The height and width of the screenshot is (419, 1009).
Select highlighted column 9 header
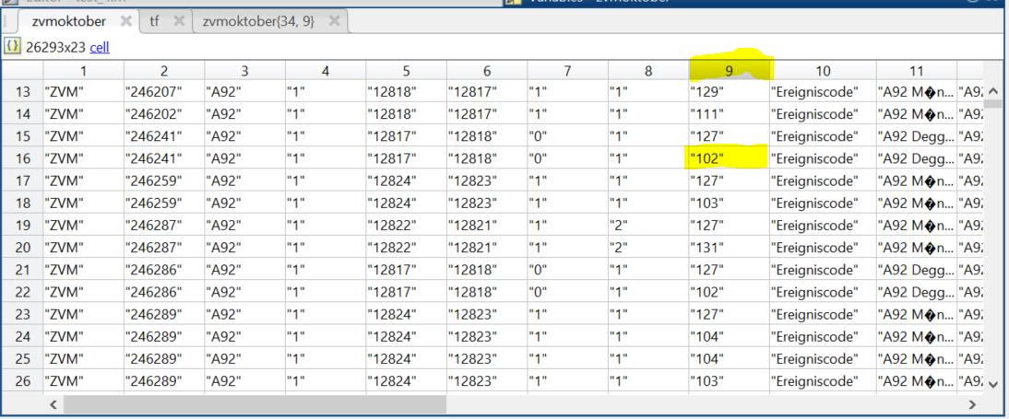click(730, 70)
